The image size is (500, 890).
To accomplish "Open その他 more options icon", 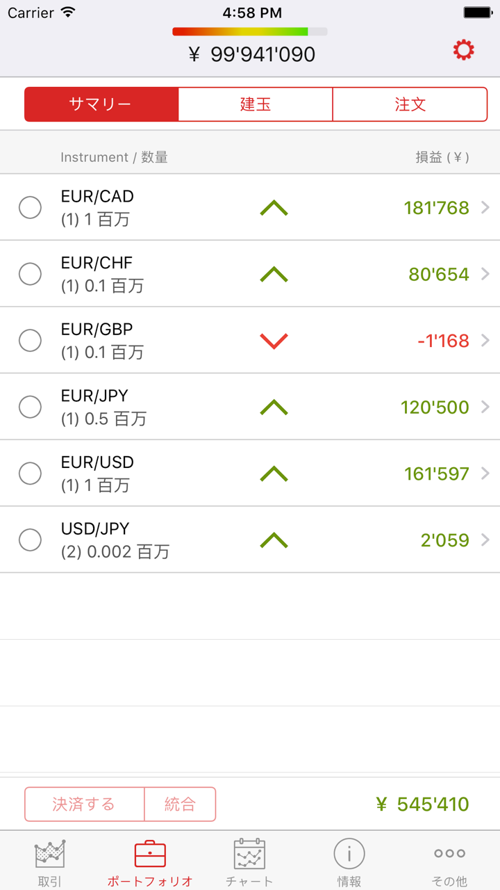I will (x=449, y=854).
